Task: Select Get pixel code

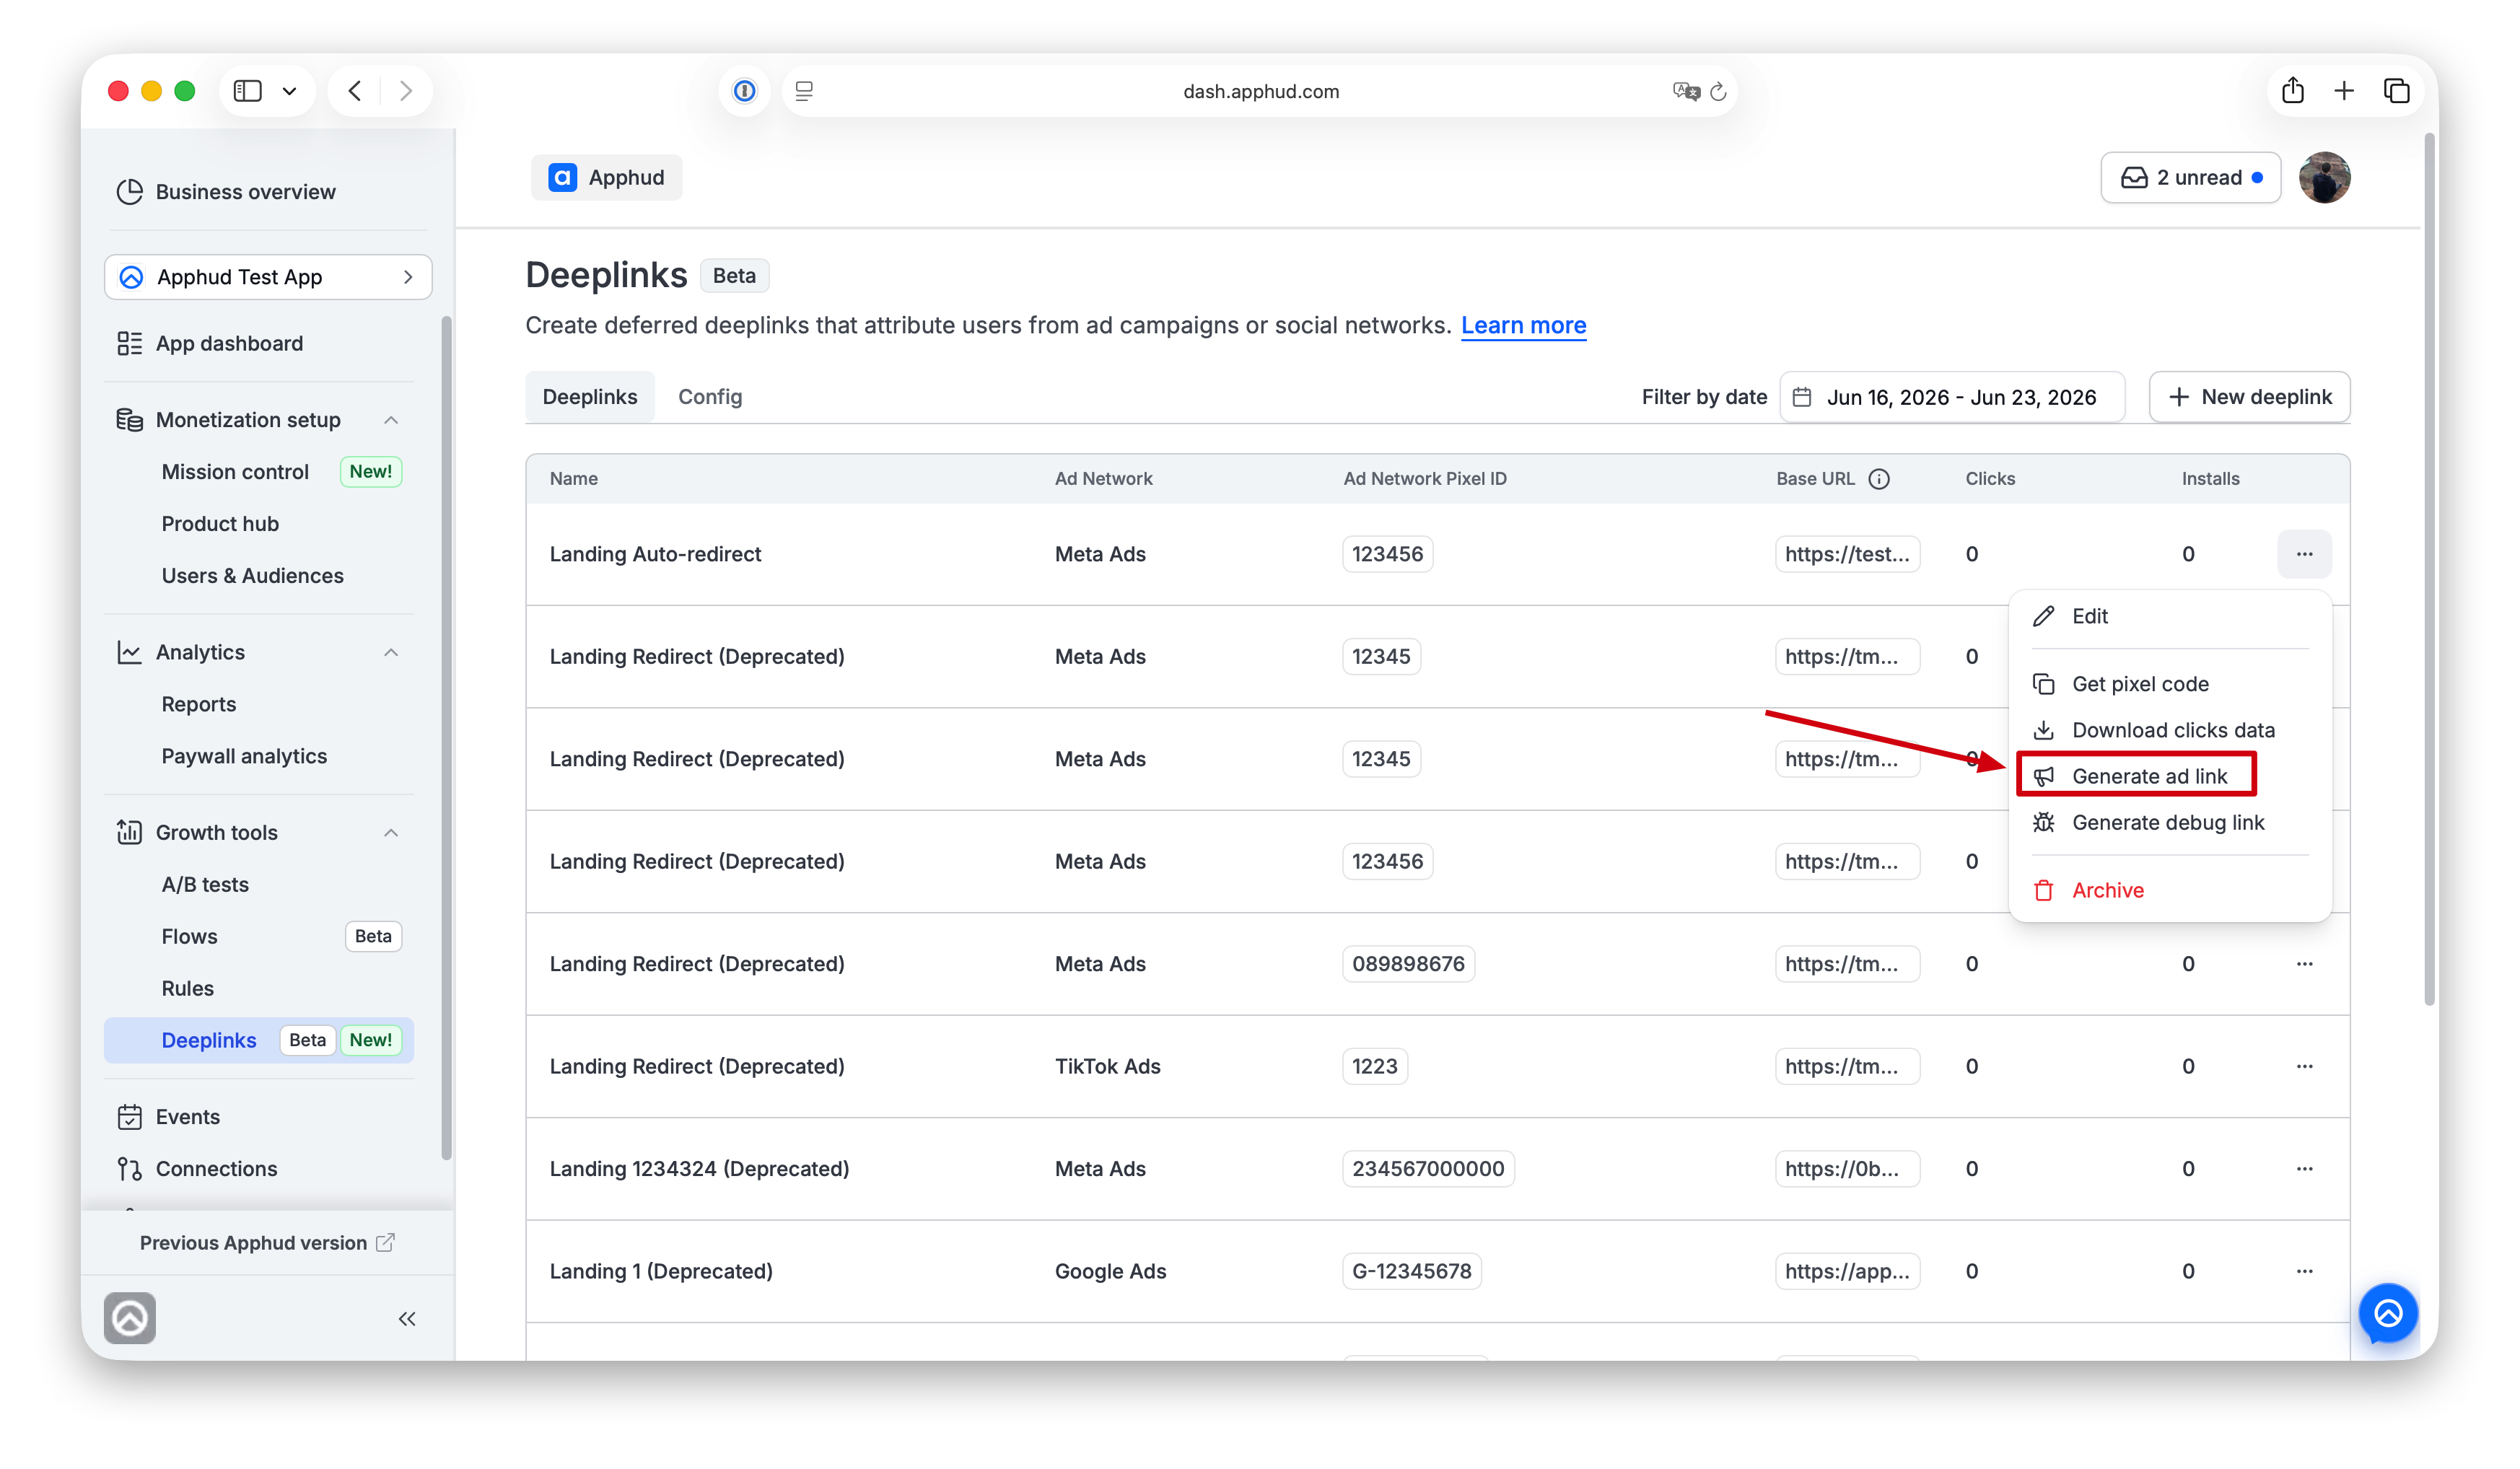Action: click(x=2170, y=684)
